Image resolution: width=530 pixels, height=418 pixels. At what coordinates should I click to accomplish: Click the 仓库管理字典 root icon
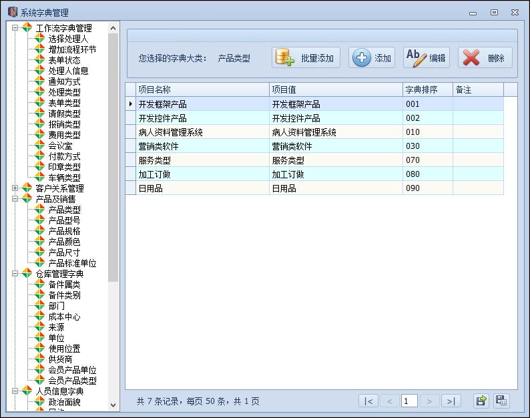click(27, 274)
